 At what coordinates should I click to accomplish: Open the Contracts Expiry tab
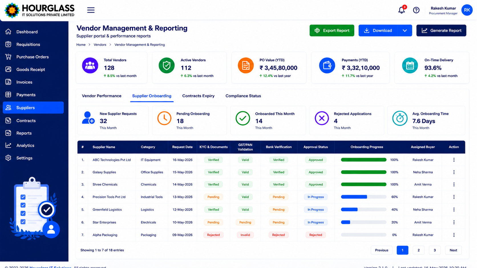pyautogui.click(x=198, y=96)
